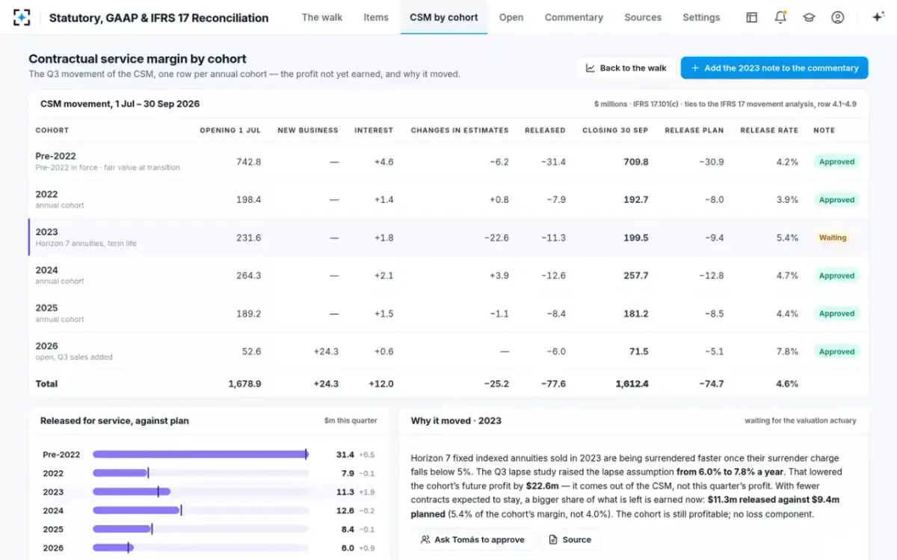Click the Opening 1 Jul column header
This screenshot has height=560, width=897.
[230, 130]
